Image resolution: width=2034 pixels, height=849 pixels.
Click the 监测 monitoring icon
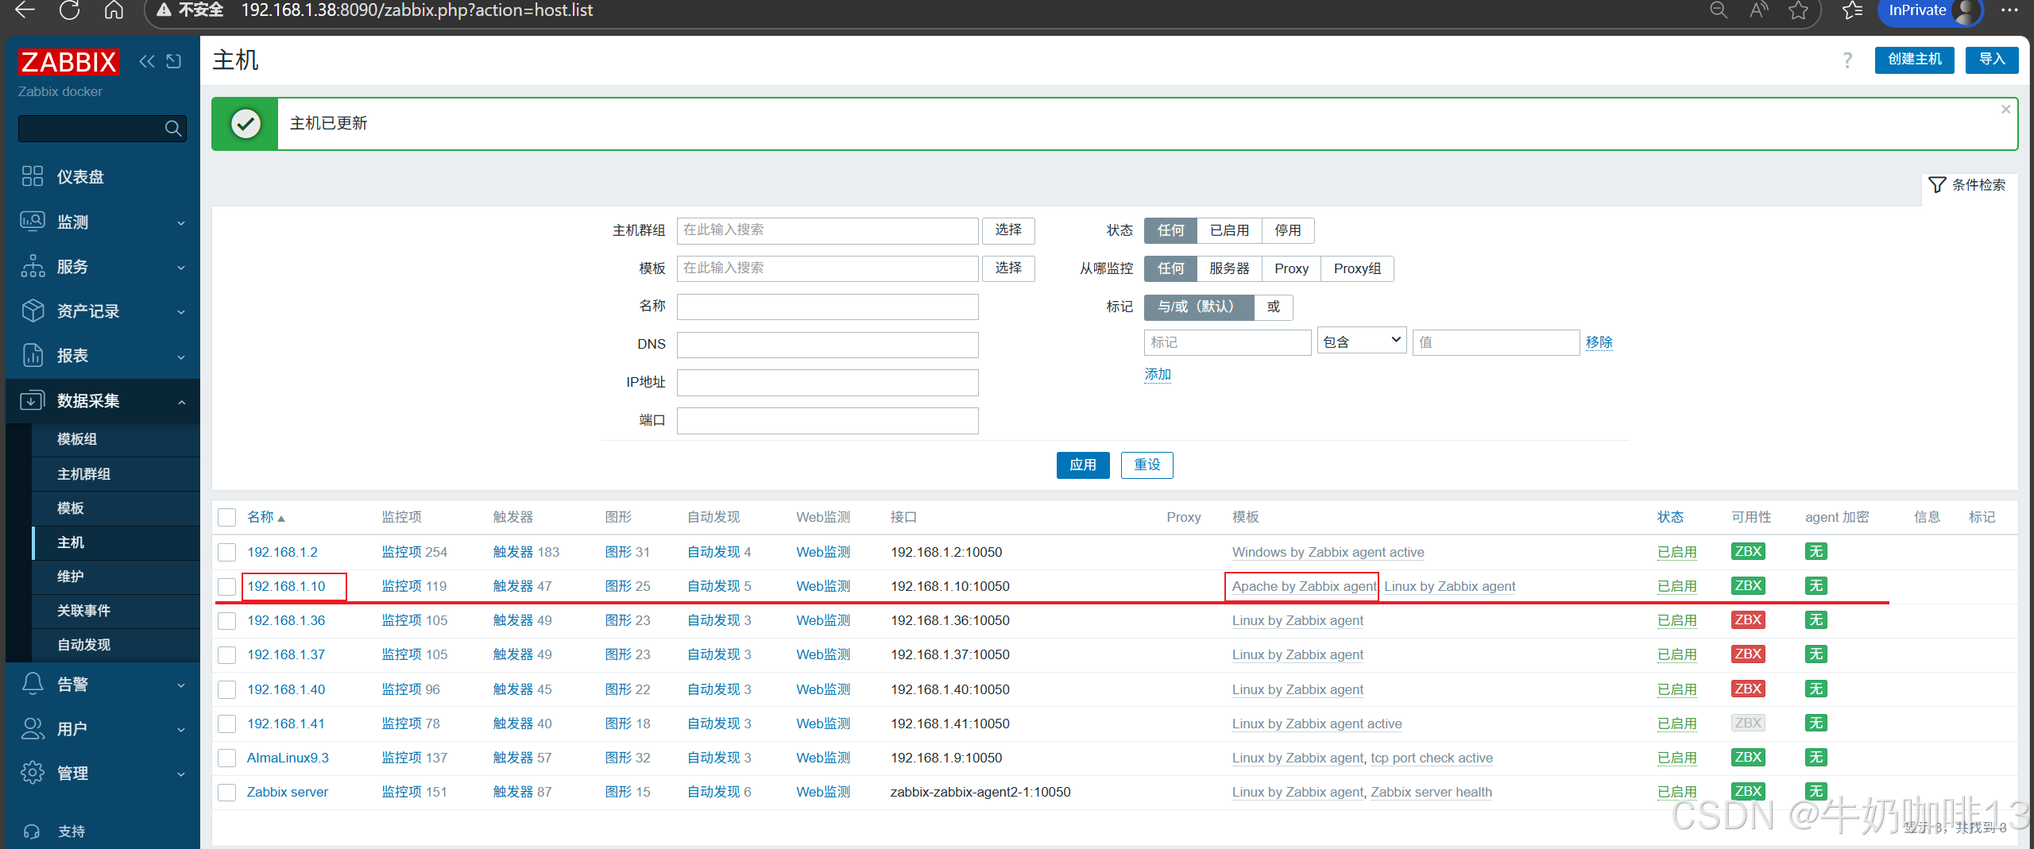pyautogui.click(x=33, y=222)
